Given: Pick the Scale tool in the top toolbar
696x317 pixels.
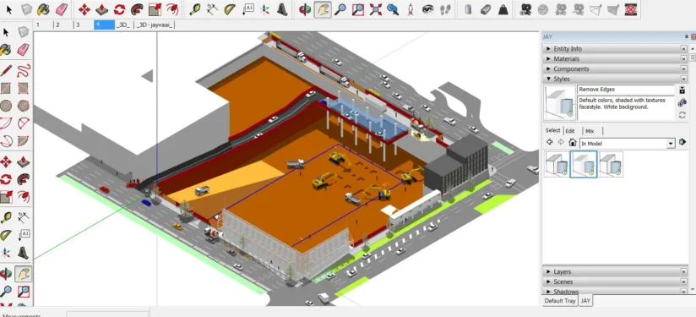Looking at the screenshot, I should (x=155, y=9).
